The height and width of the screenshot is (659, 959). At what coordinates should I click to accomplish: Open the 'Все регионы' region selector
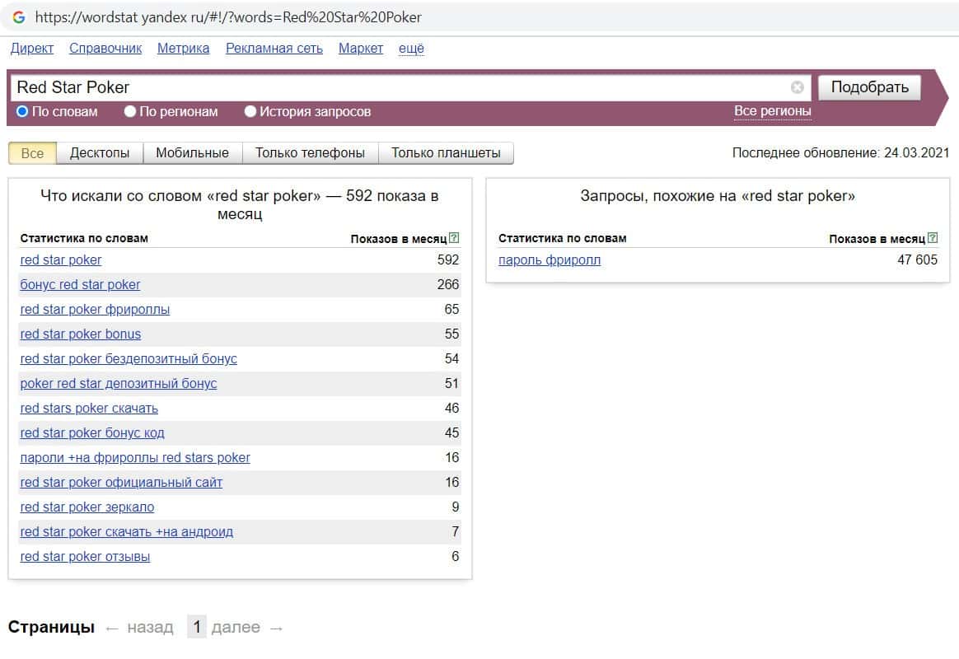pyautogui.click(x=772, y=111)
